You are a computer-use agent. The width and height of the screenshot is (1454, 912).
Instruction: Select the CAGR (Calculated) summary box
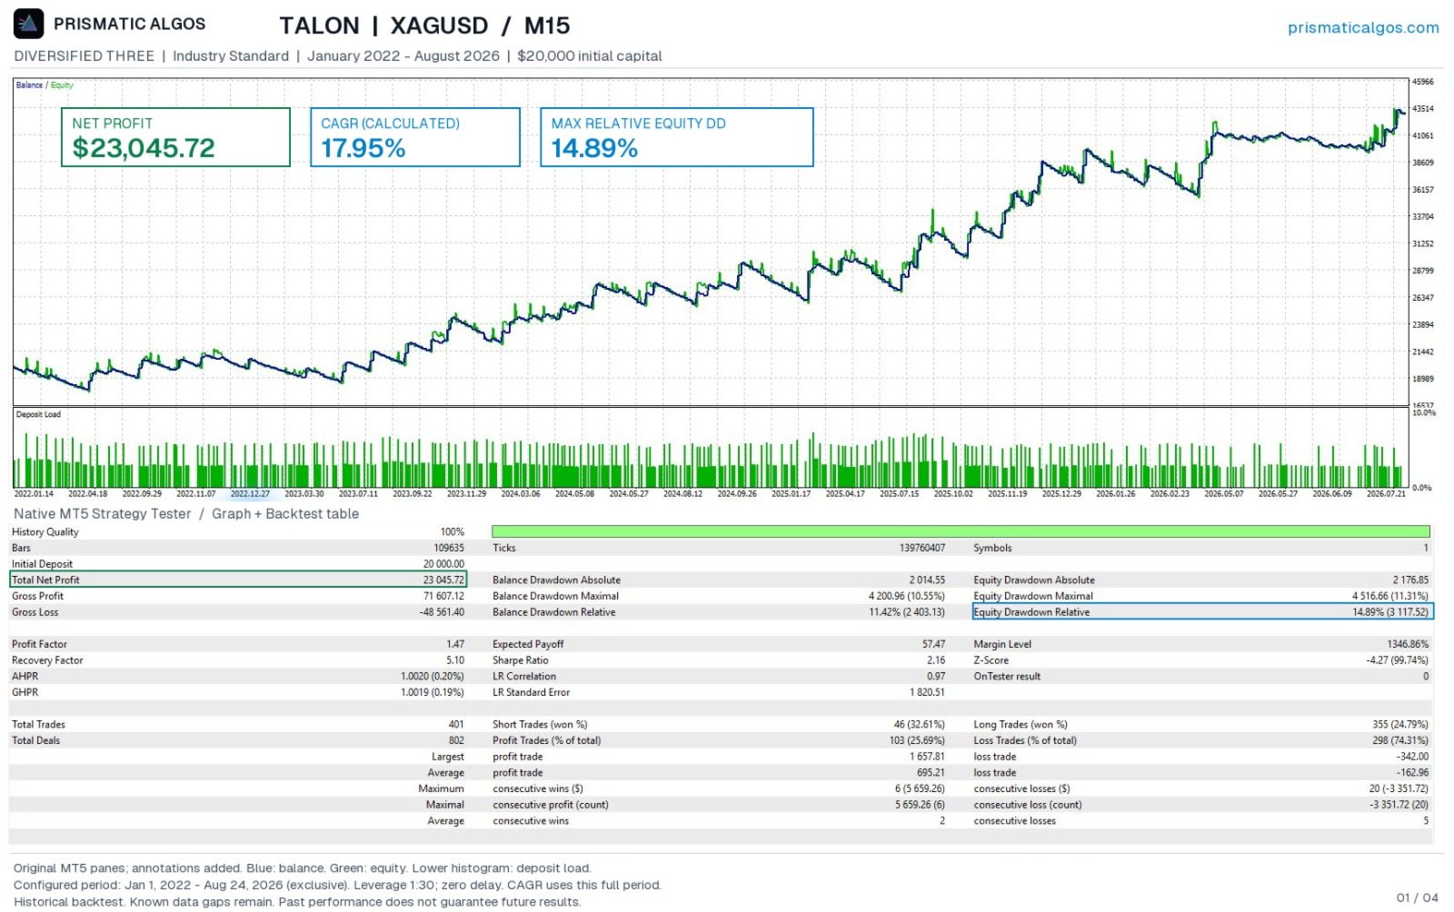(415, 137)
